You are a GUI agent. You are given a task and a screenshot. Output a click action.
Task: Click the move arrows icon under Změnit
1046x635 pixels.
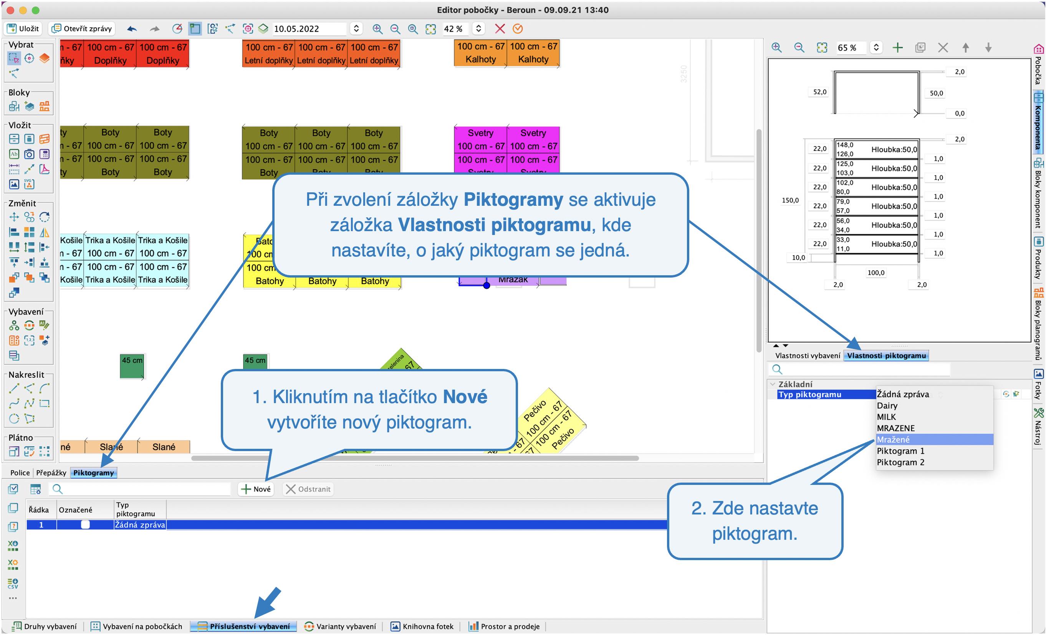(14, 217)
